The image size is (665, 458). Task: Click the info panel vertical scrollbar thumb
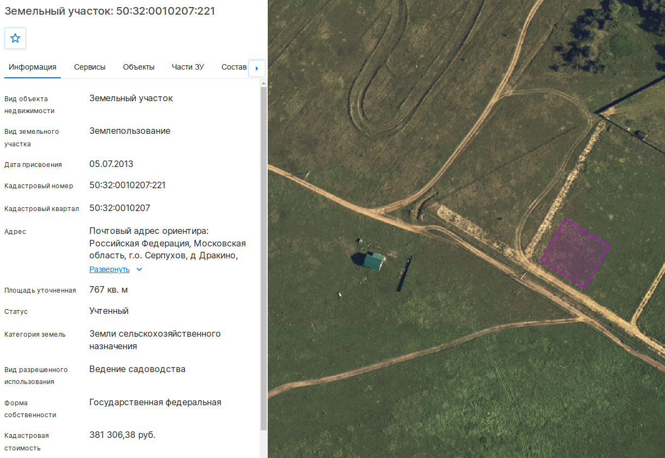(x=263, y=258)
